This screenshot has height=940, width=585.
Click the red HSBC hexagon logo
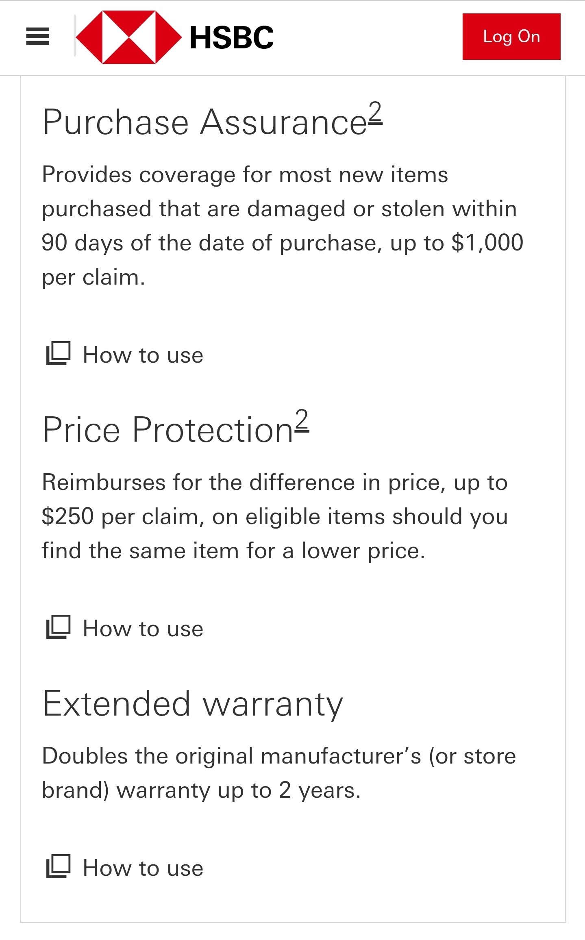(x=128, y=37)
